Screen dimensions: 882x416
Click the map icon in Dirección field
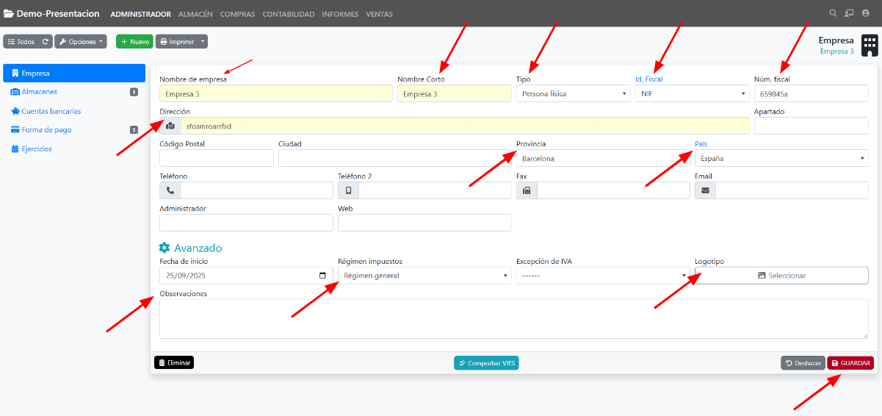tap(170, 126)
